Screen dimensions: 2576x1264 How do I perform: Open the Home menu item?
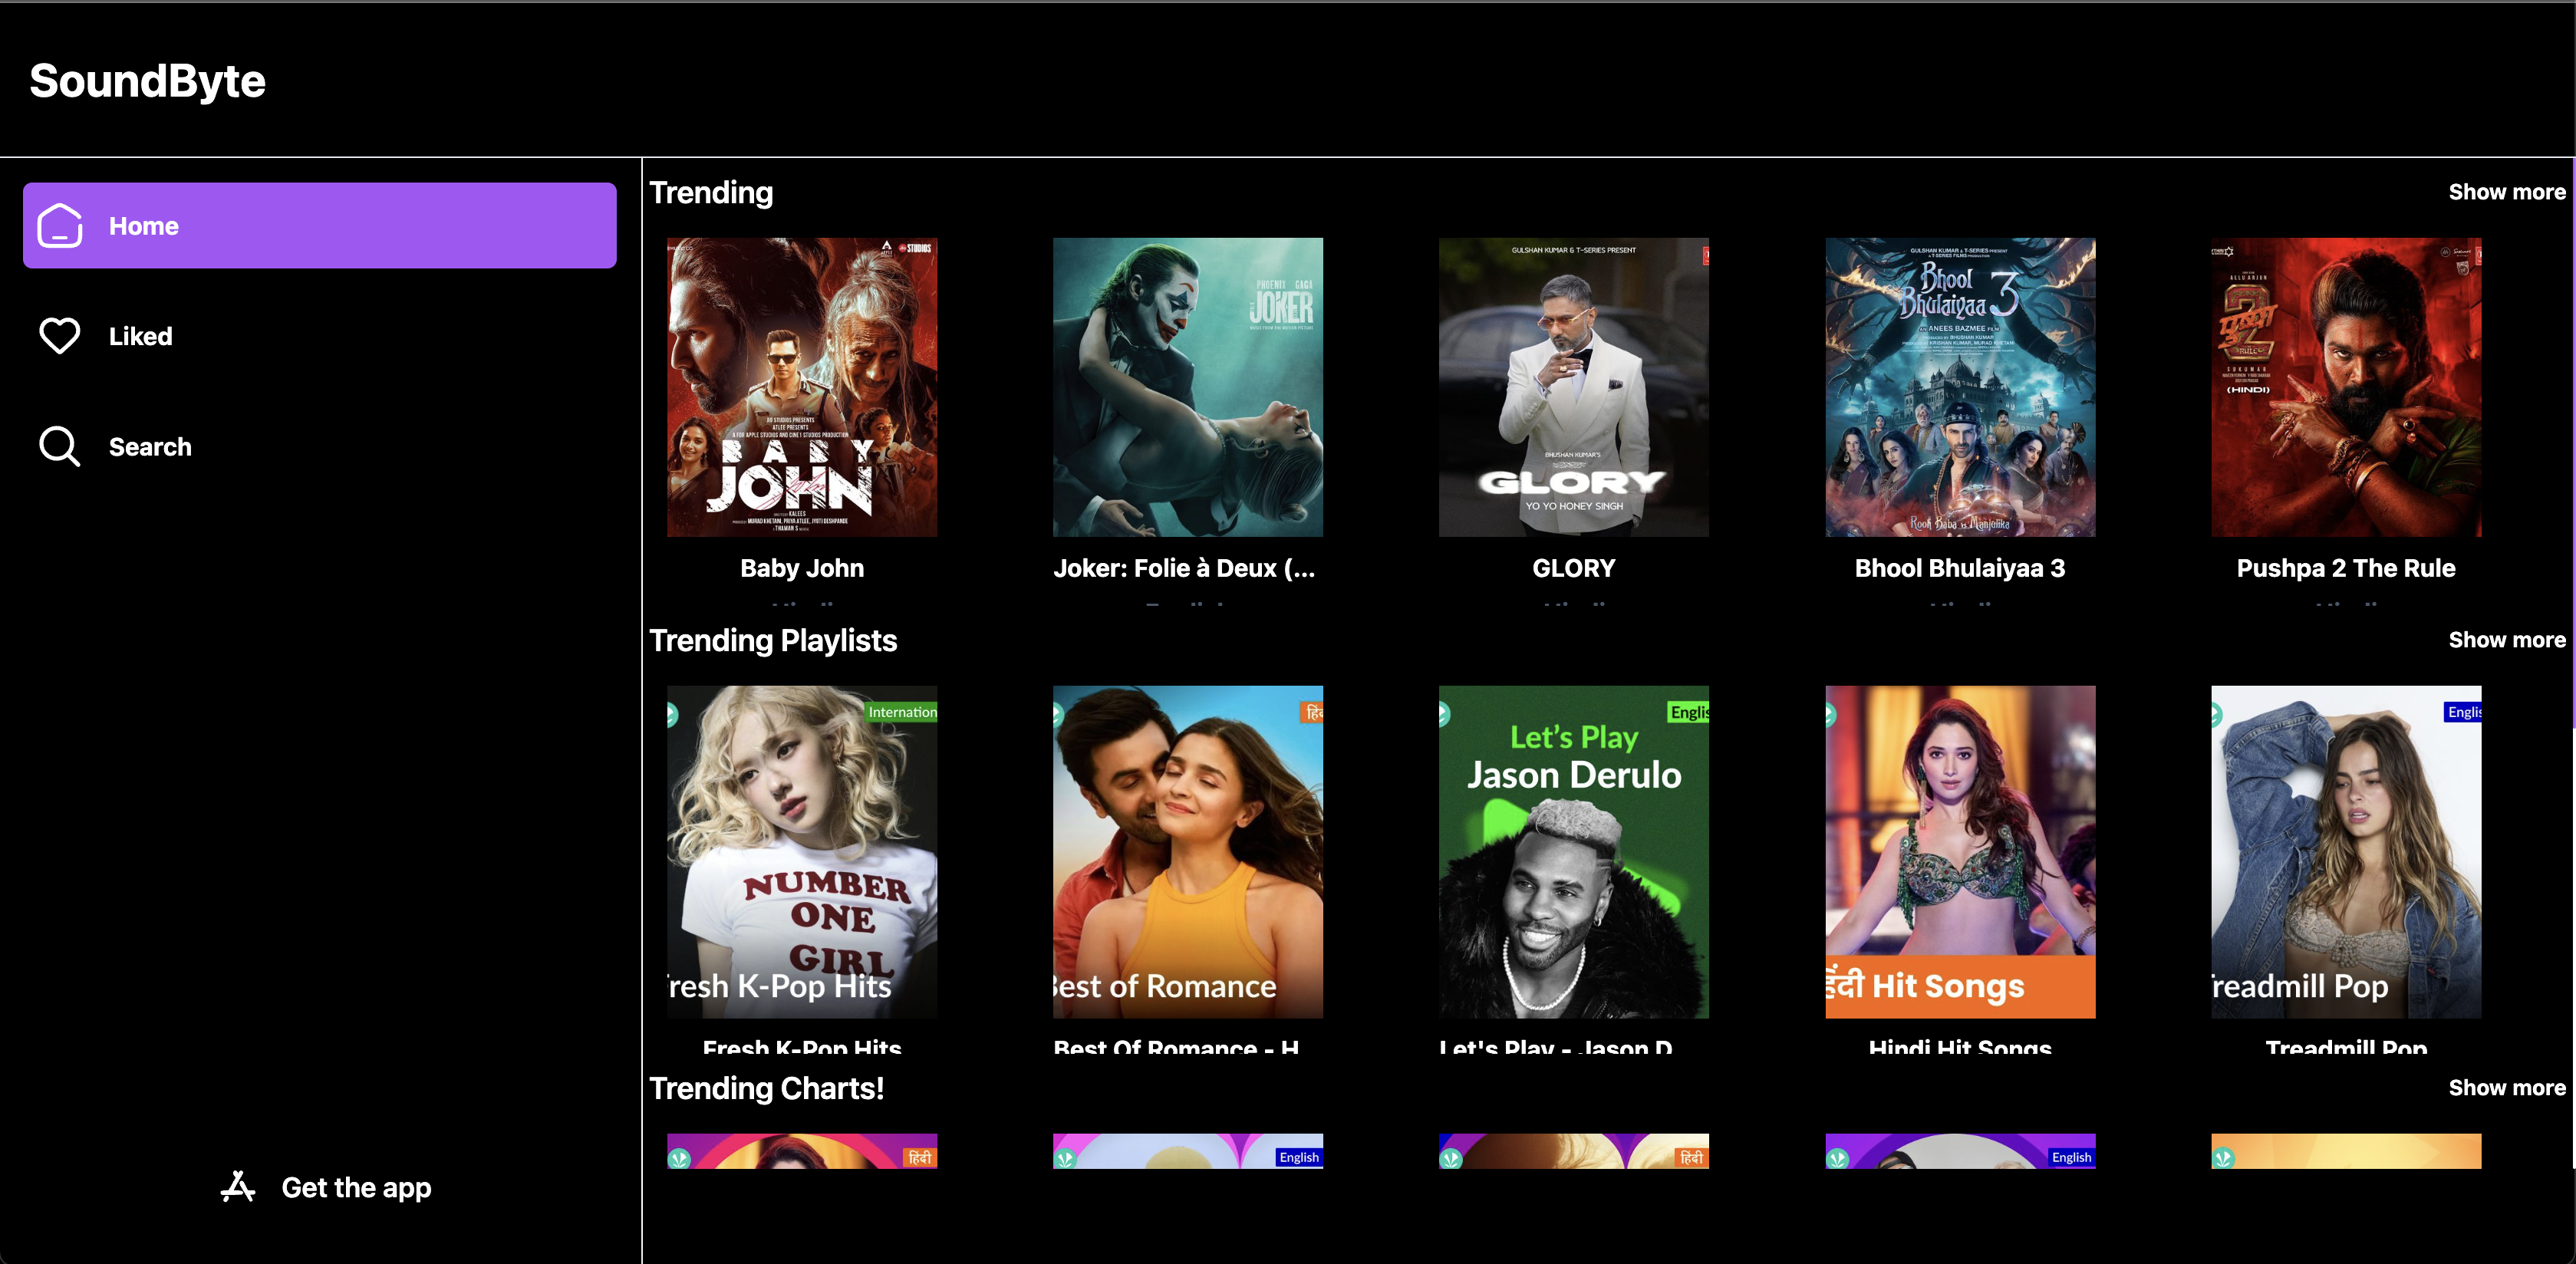pyautogui.click(x=320, y=225)
